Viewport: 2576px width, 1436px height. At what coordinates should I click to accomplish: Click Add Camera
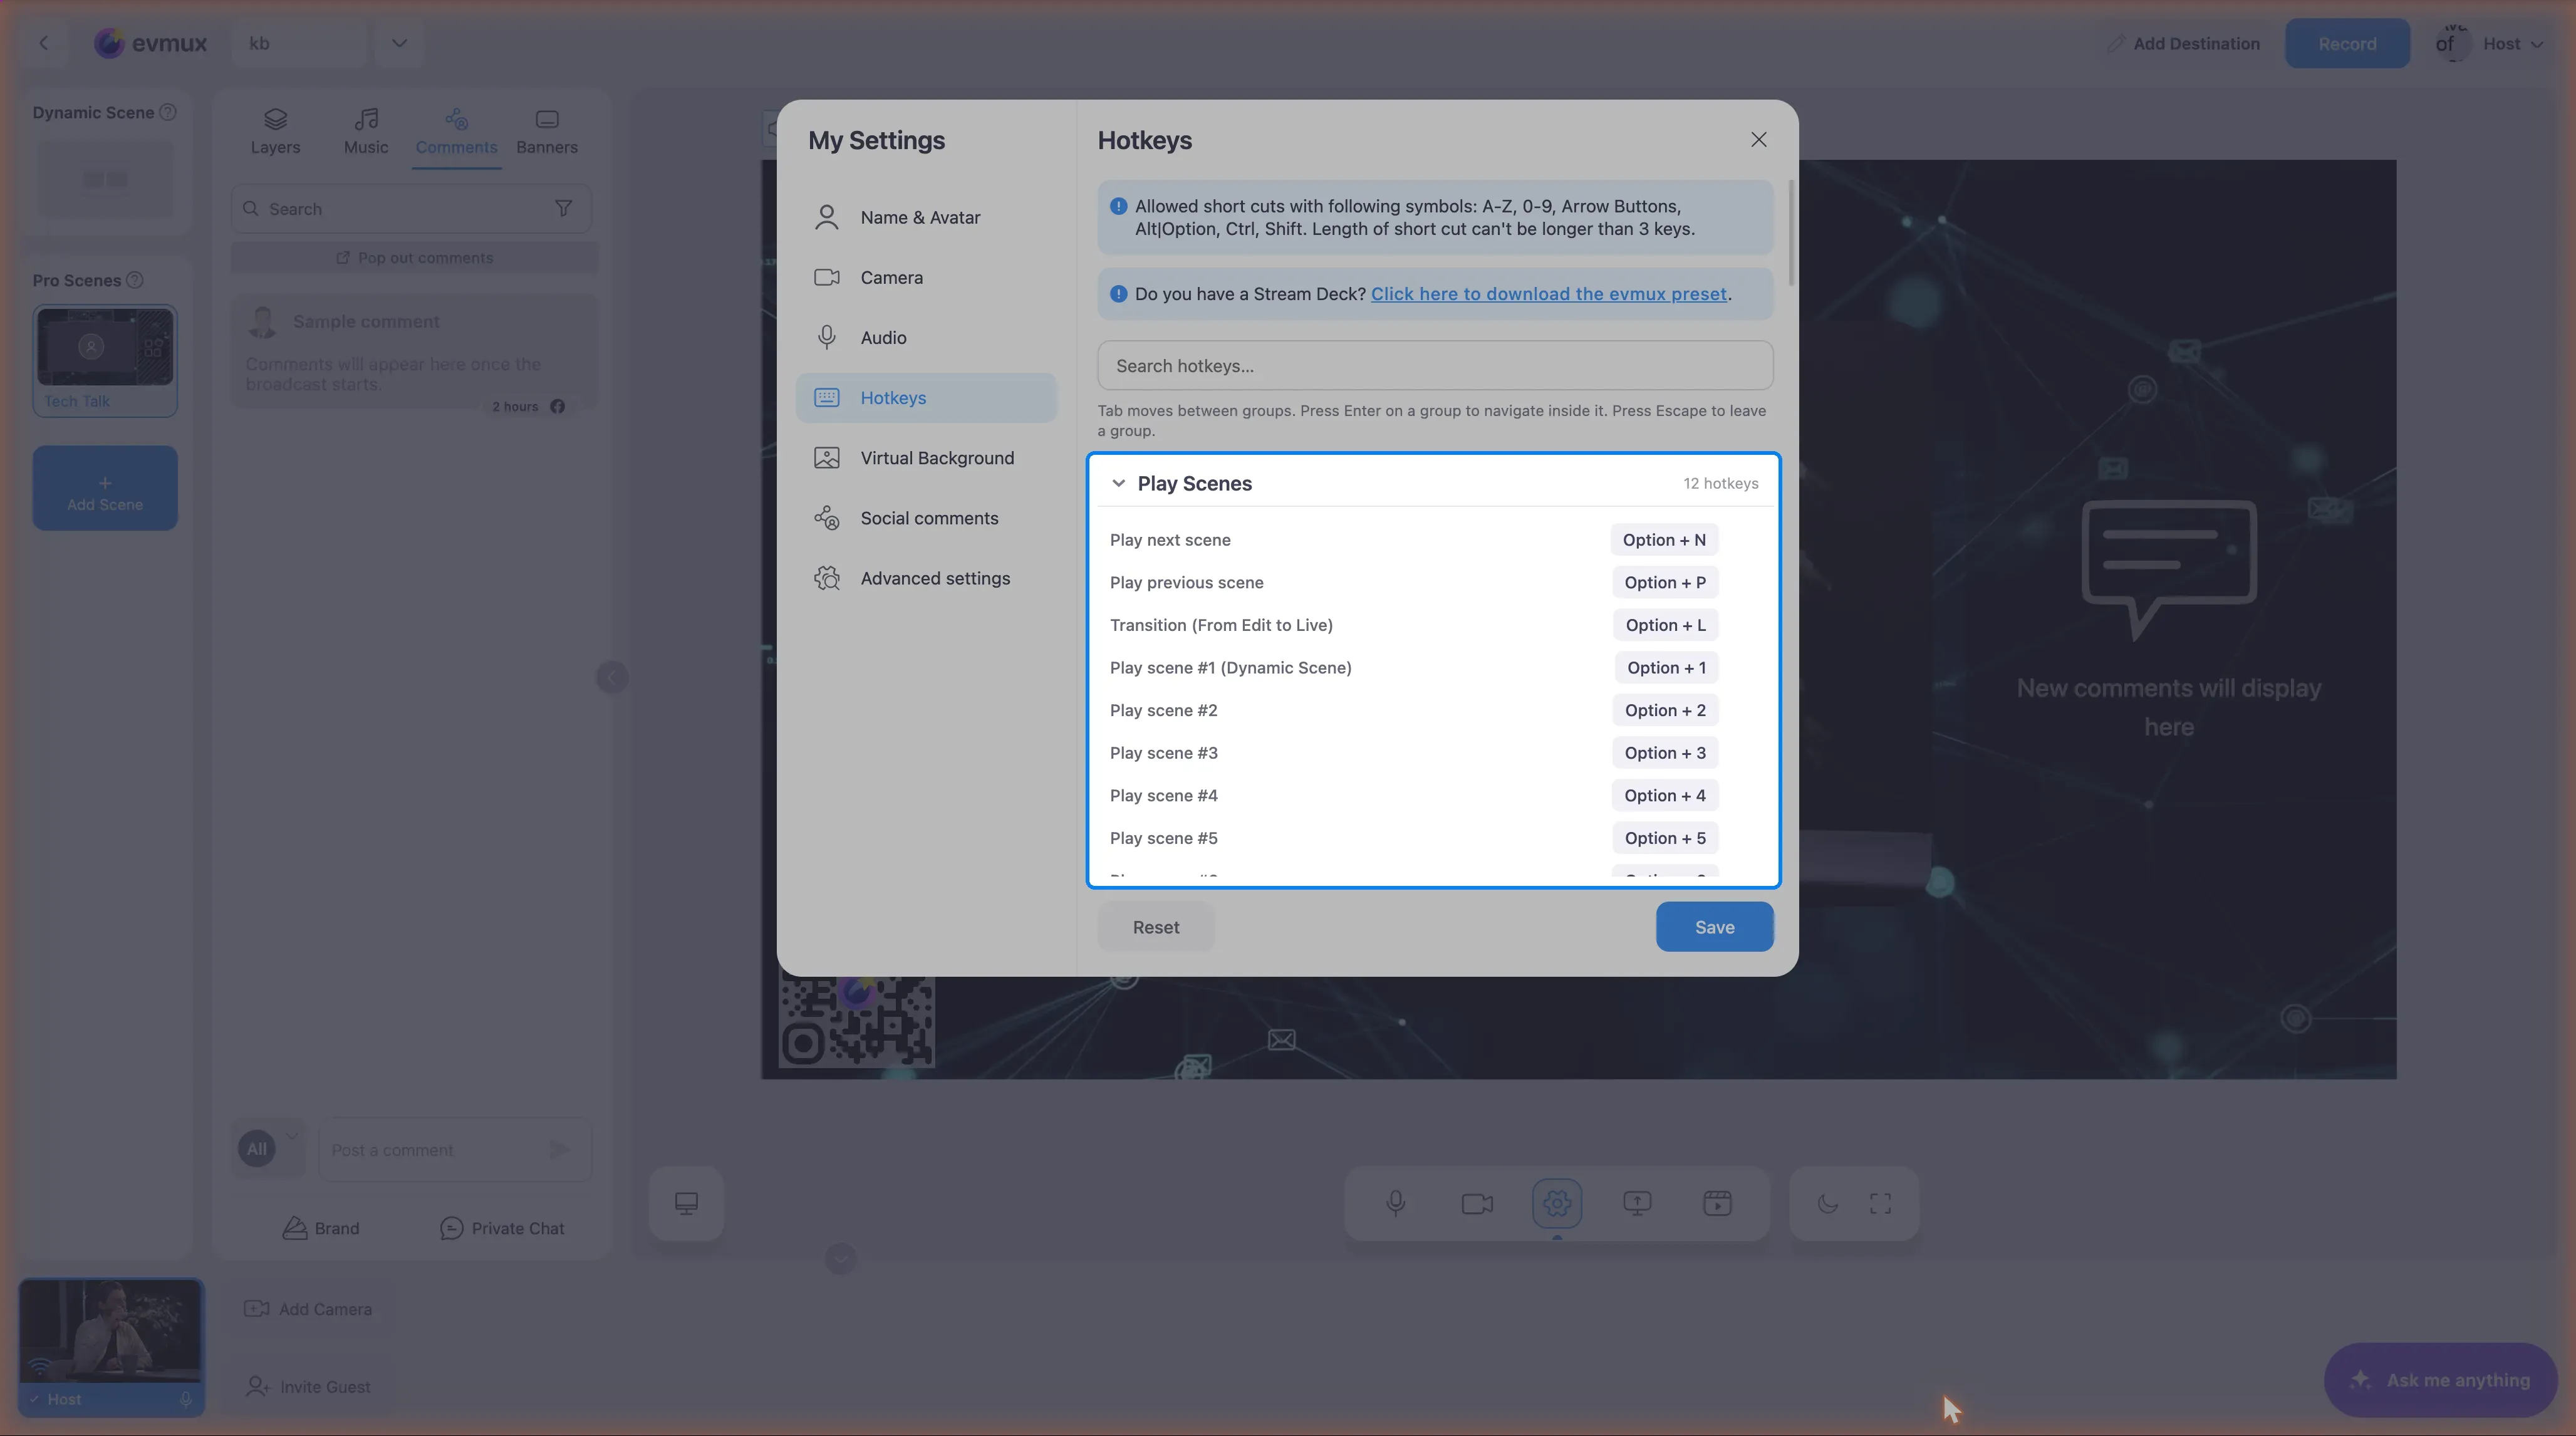coord(308,1309)
